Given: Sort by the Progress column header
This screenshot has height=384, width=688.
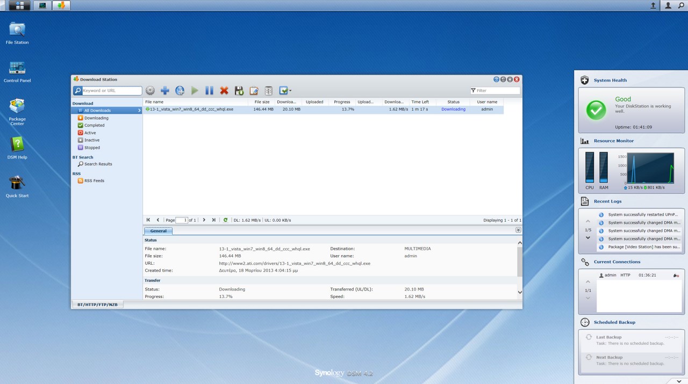Looking at the screenshot, I should 342,102.
